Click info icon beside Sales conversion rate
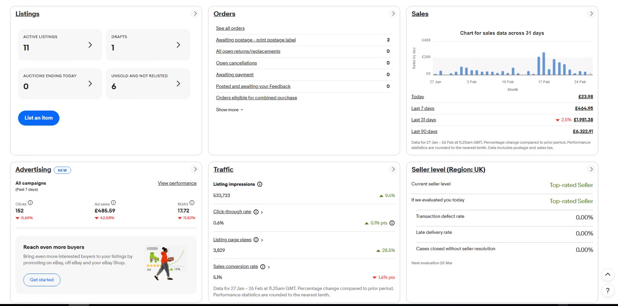The height and width of the screenshot is (306, 618). click(x=263, y=267)
